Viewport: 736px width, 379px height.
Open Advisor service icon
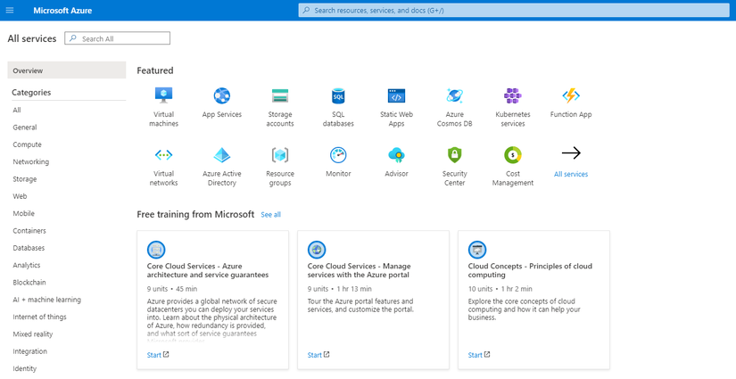pyautogui.click(x=397, y=155)
